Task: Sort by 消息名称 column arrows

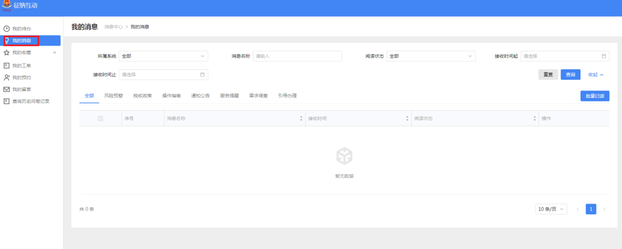Action: point(301,118)
